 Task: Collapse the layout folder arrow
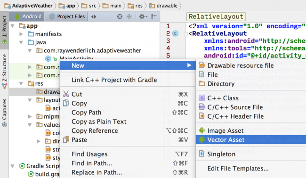tap(30, 100)
